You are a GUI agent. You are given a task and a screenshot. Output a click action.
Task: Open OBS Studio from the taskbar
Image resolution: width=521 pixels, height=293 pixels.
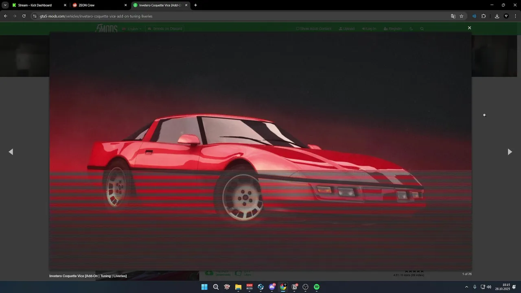[306, 287]
